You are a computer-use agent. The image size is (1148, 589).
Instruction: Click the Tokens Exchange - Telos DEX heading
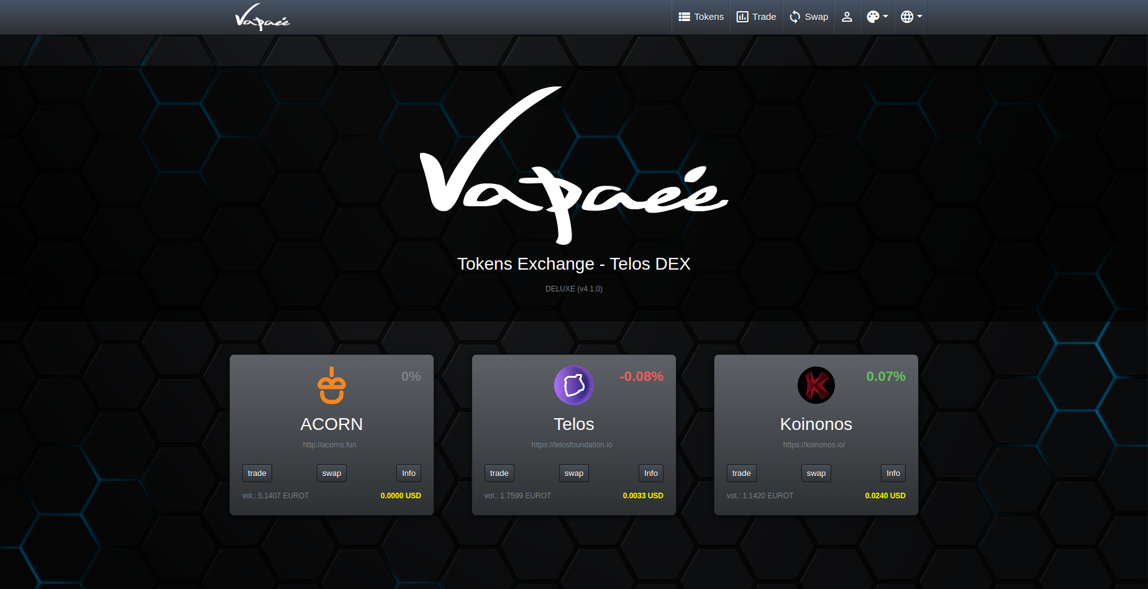574,264
